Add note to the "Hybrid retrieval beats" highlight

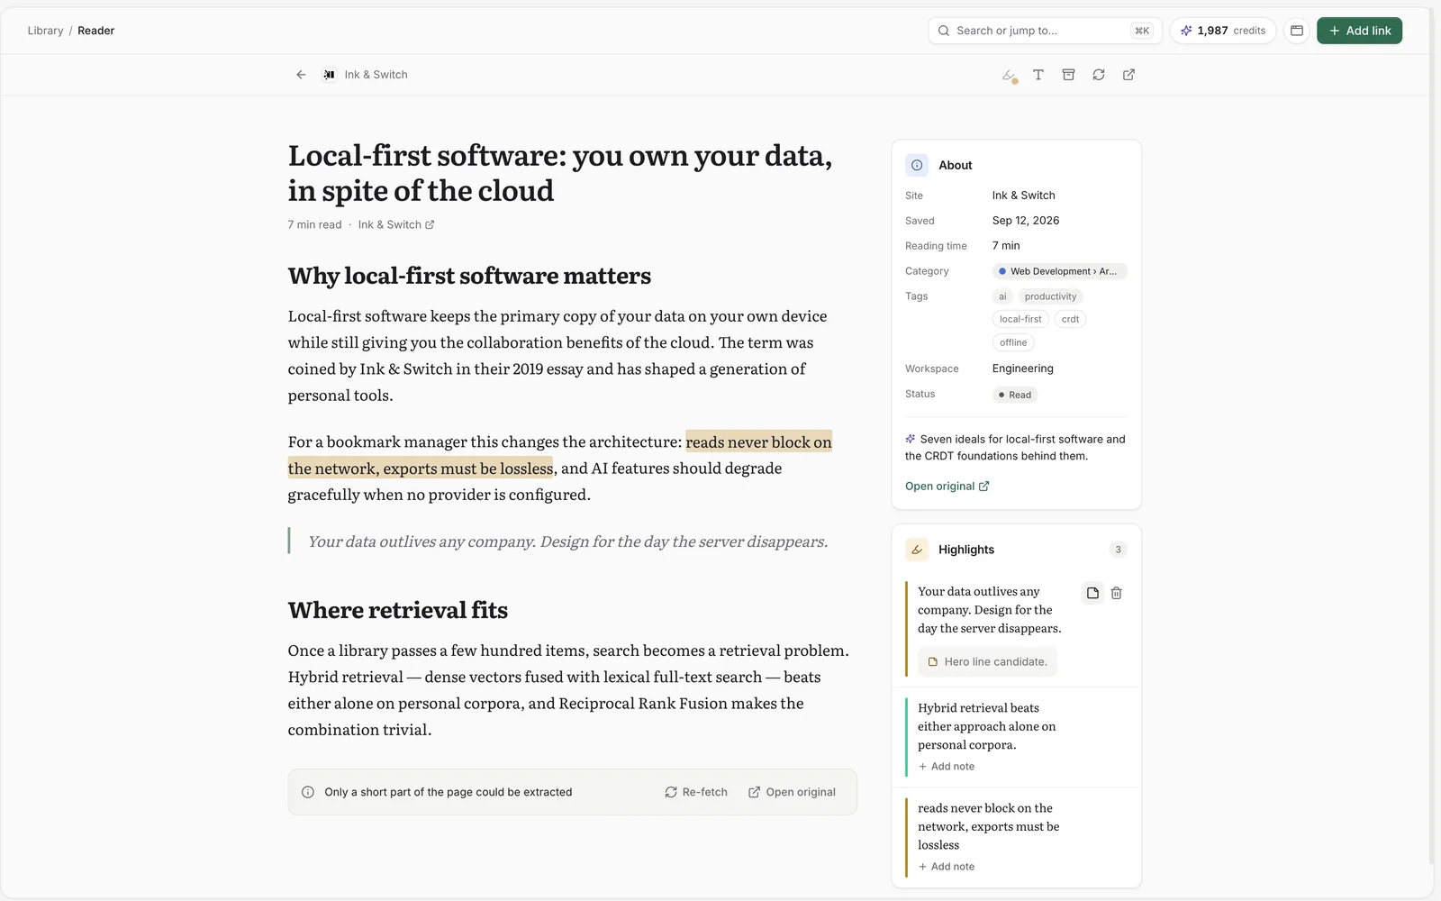click(947, 767)
